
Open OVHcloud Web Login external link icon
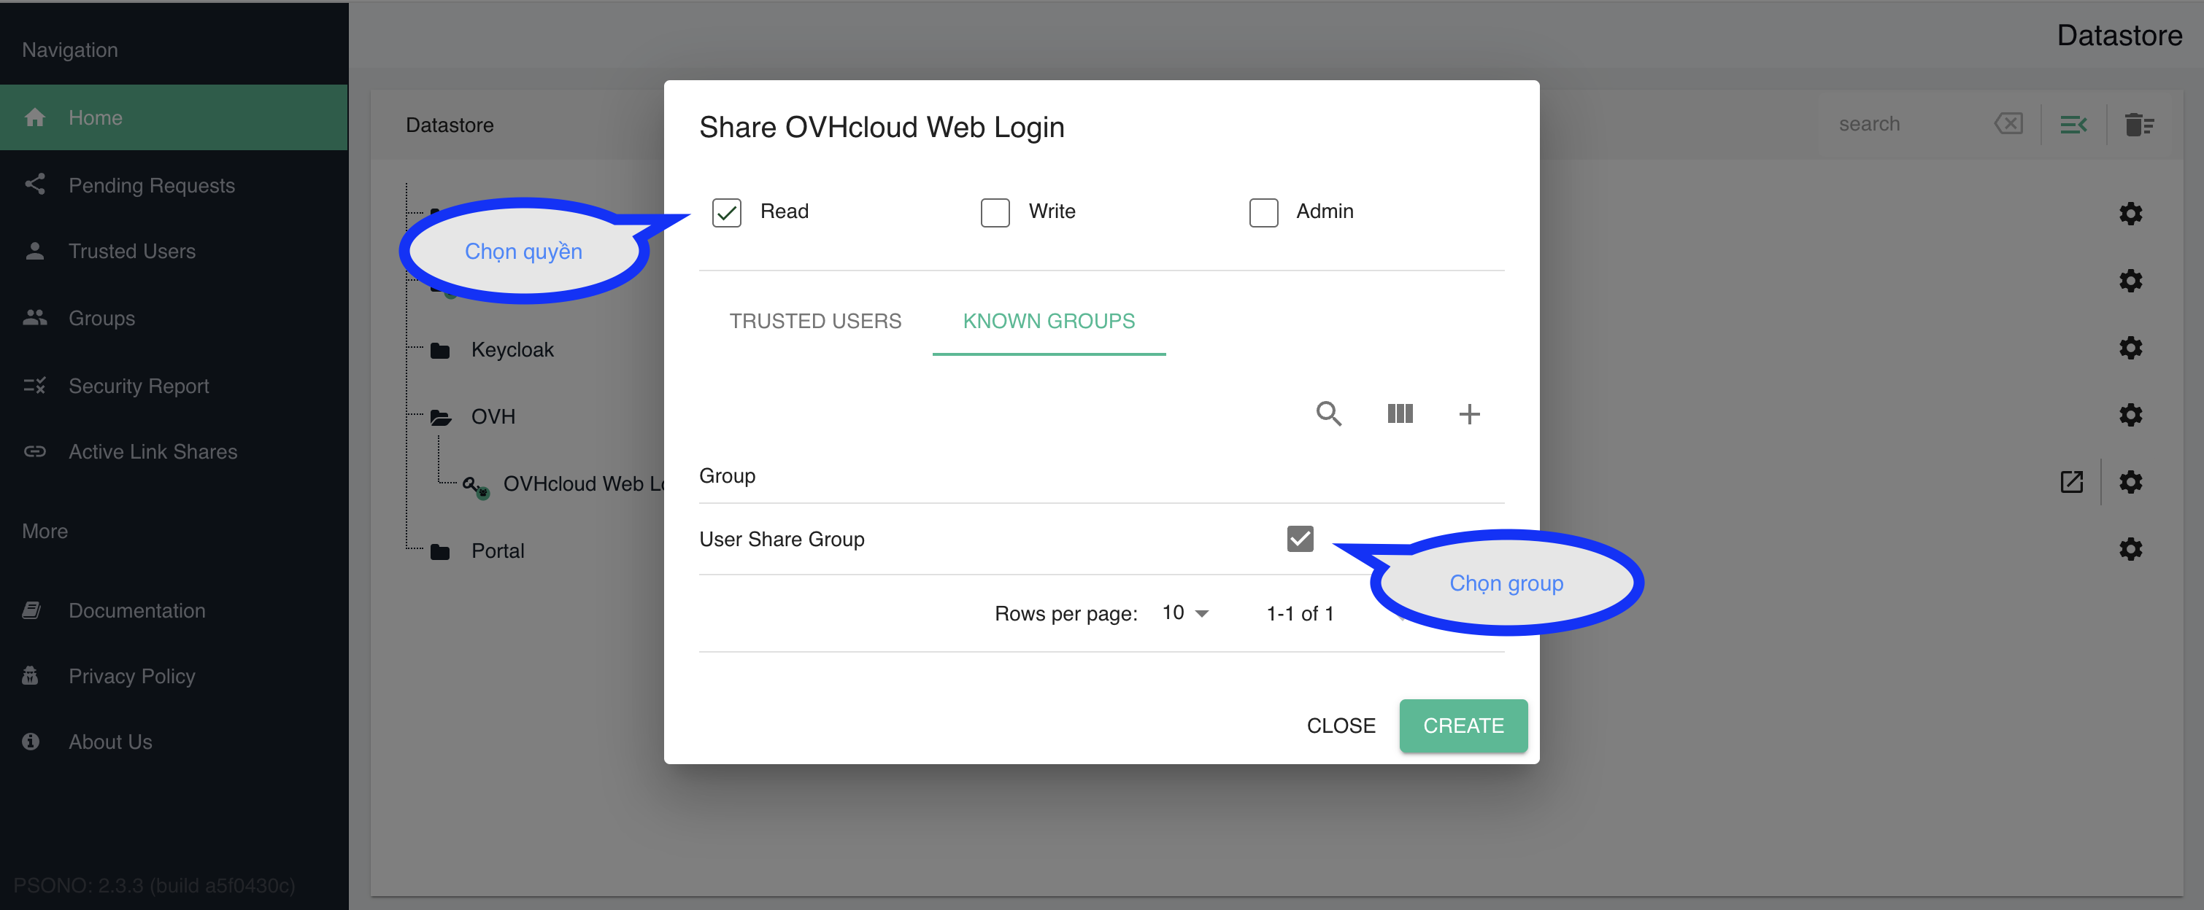point(2070,482)
